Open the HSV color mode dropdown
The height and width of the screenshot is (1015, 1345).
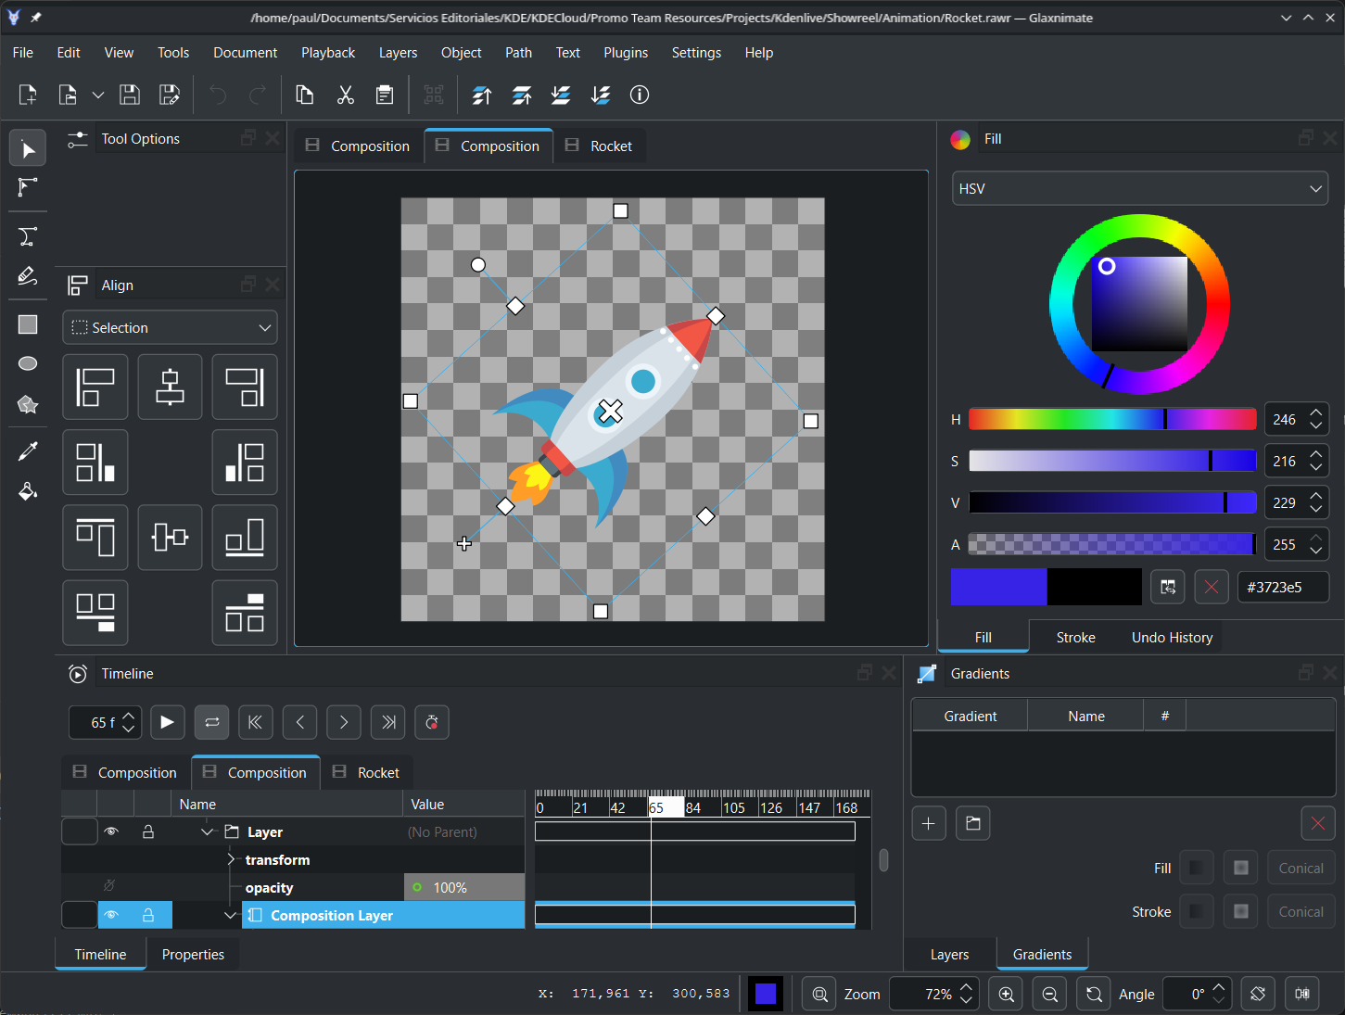tap(1139, 188)
